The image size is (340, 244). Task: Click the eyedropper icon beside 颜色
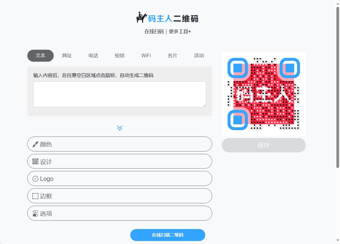click(x=35, y=144)
